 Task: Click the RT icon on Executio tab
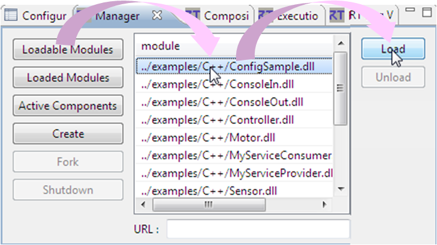click(x=266, y=16)
